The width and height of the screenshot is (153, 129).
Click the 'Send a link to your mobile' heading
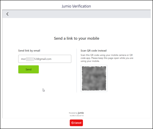point(76,38)
